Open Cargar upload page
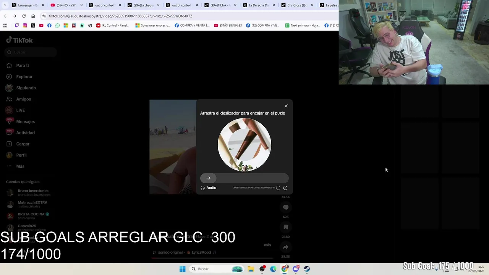Screen dimensions: 489x275 pos(18,144)
